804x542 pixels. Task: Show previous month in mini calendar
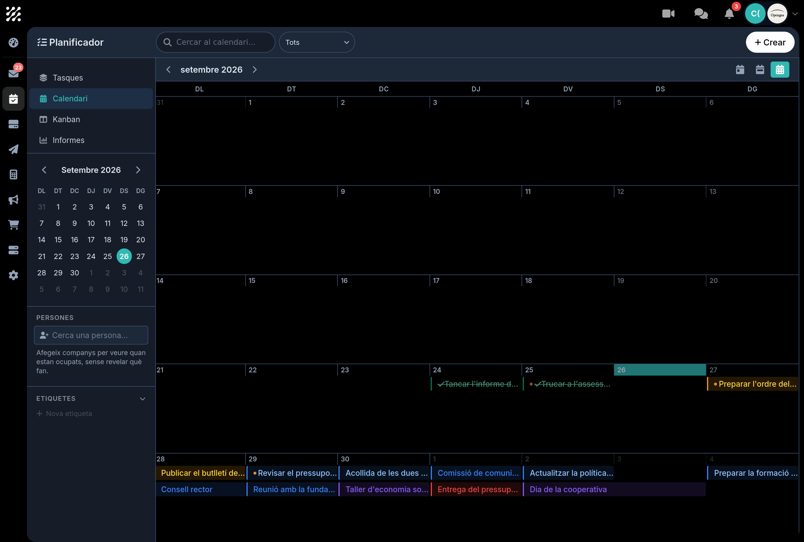[x=44, y=170]
